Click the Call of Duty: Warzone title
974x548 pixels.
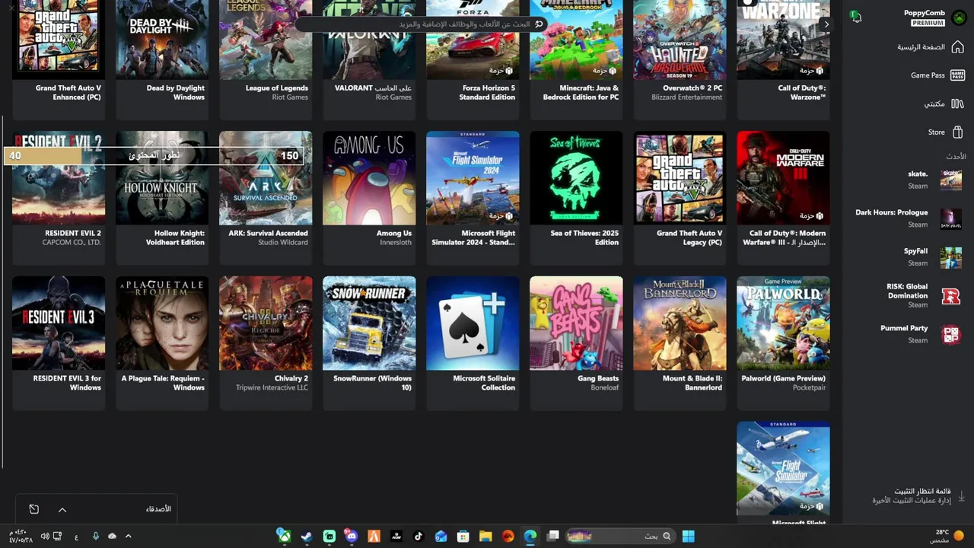pos(802,92)
